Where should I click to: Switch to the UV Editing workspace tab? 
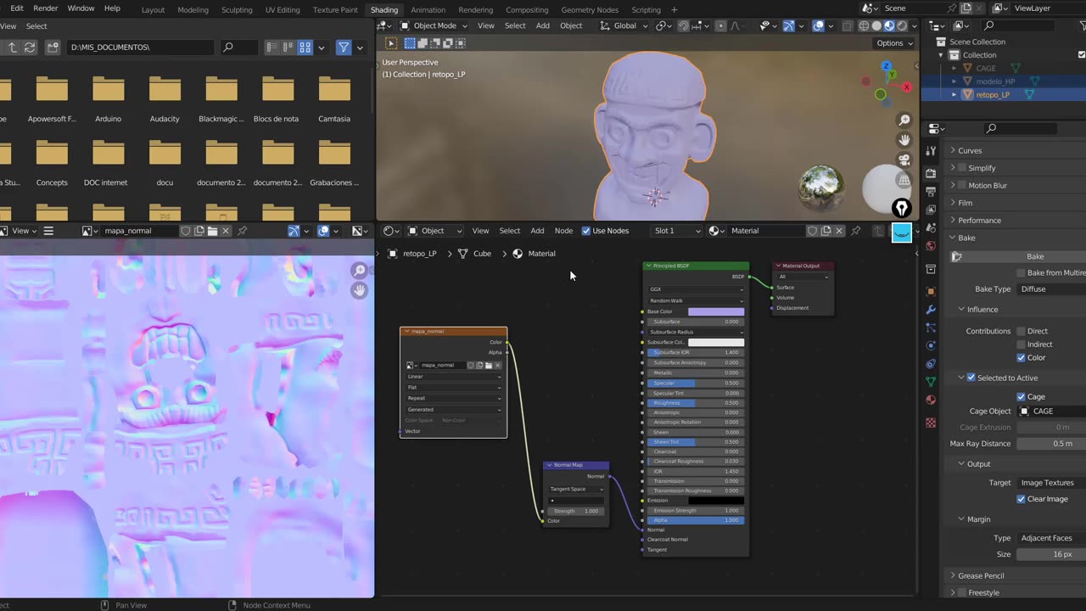click(283, 9)
